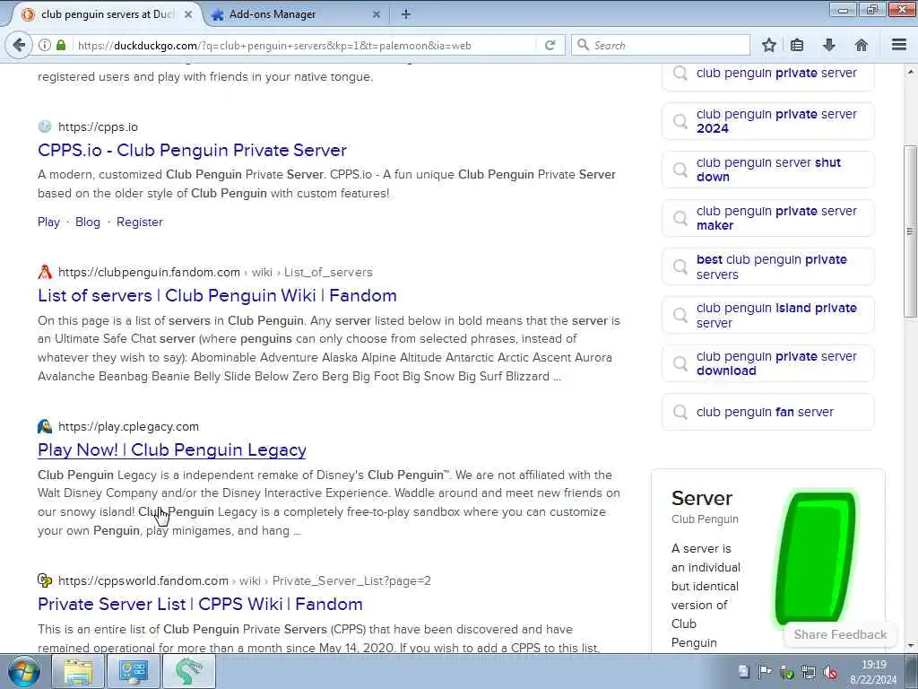Viewport: 918px width, 689px height.
Task: Open the Register sublink under CPPS.io
Action: click(139, 222)
